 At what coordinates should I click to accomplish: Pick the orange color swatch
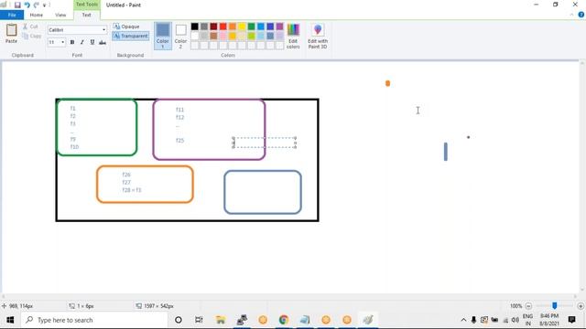[x=233, y=27]
